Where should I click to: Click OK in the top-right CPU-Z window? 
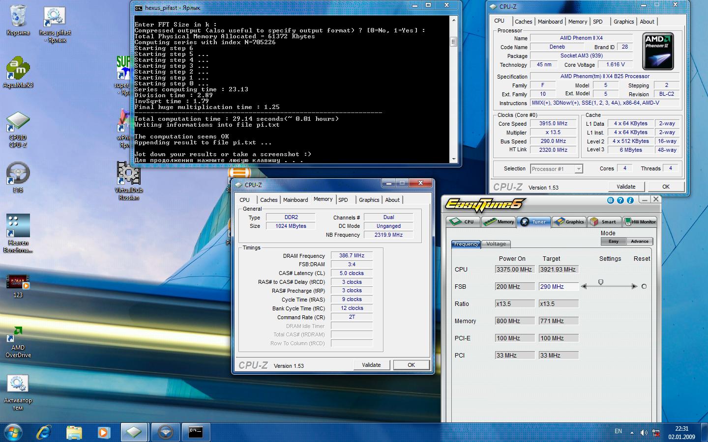pos(666,187)
